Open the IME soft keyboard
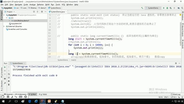The height and width of the screenshot is (104, 184). (20, 97)
